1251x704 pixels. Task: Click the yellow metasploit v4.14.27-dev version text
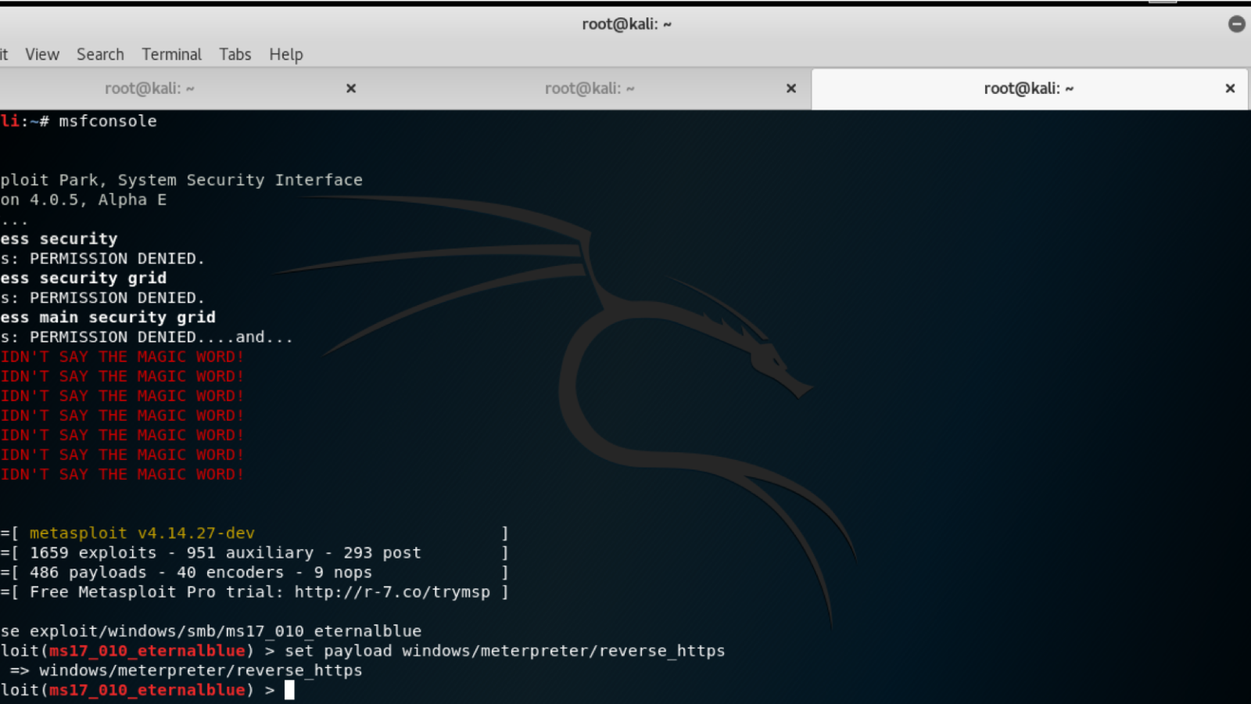tap(142, 533)
